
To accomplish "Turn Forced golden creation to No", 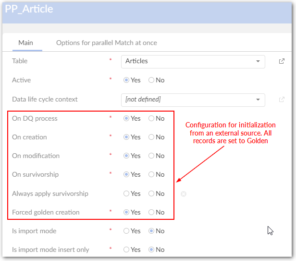I will pyautogui.click(x=151, y=212).
